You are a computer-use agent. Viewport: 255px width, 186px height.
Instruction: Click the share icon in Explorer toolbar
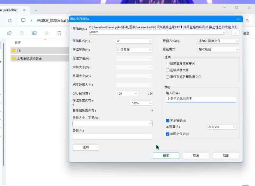(x=47, y=33)
